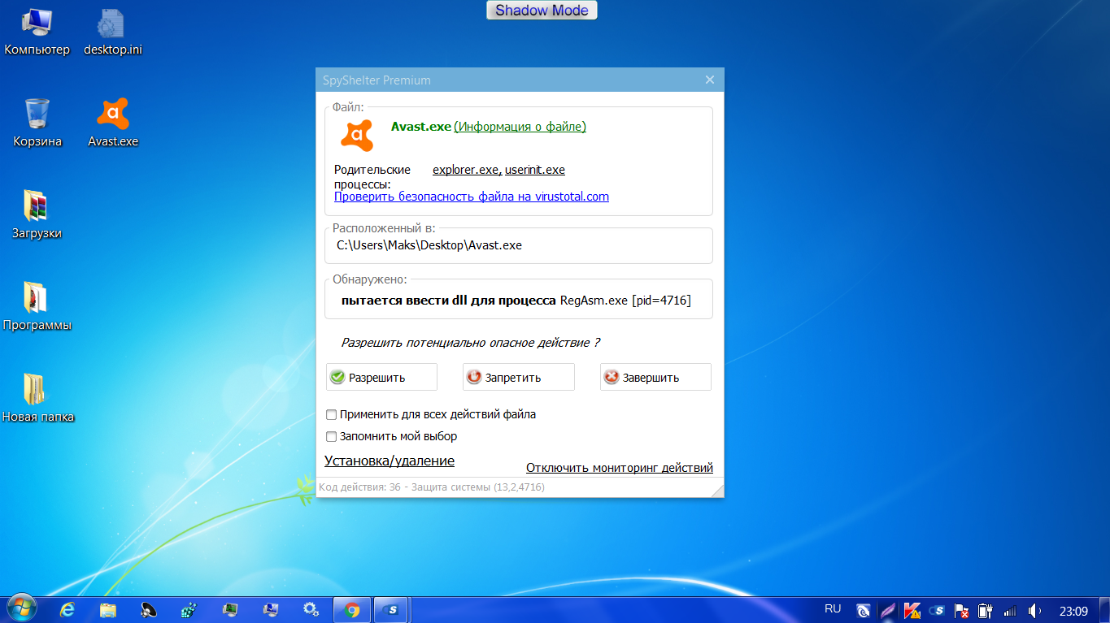Tick the 'Запомнить мой выбор' checkbox

coord(331,436)
